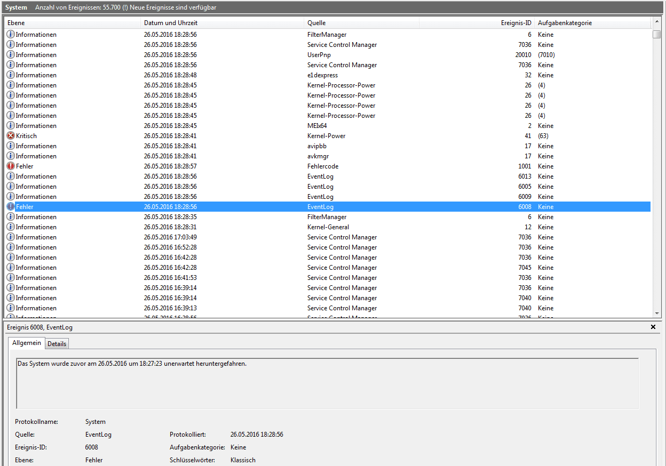Sort events by the Quelle column header
This screenshot has height=466, width=666.
click(362, 23)
